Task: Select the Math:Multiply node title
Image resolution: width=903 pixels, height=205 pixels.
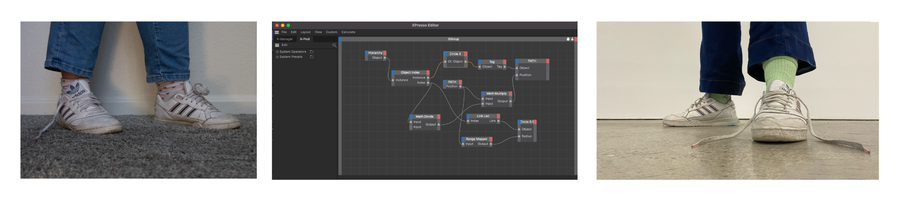Action: click(x=496, y=94)
